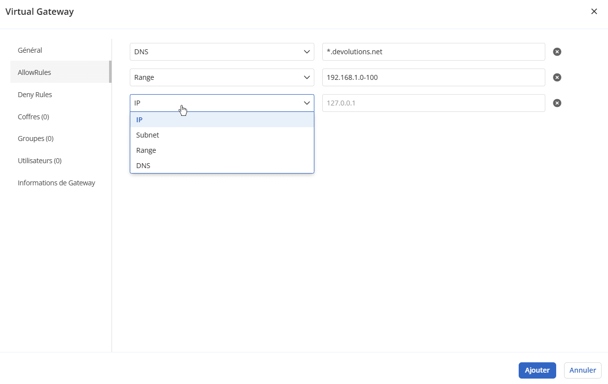Select IP in the dropdown list
This screenshot has width=608, height=384.
139,119
